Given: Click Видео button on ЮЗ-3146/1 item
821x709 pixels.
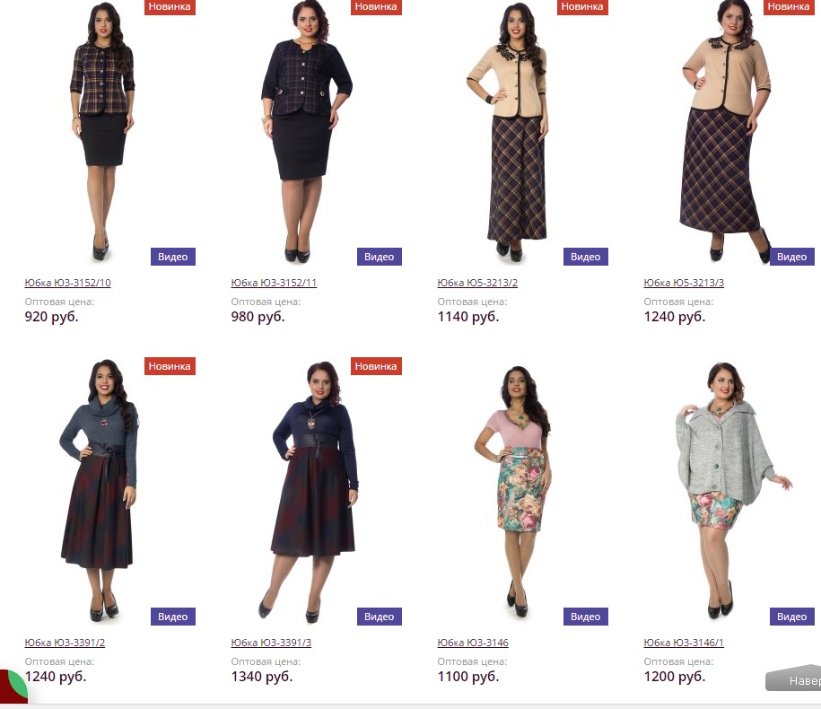Looking at the screenshot, I should [791, 617].
